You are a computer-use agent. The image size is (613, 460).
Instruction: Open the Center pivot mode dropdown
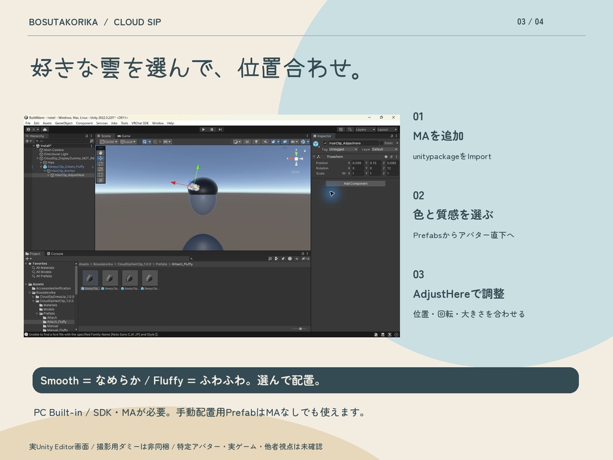109,141
